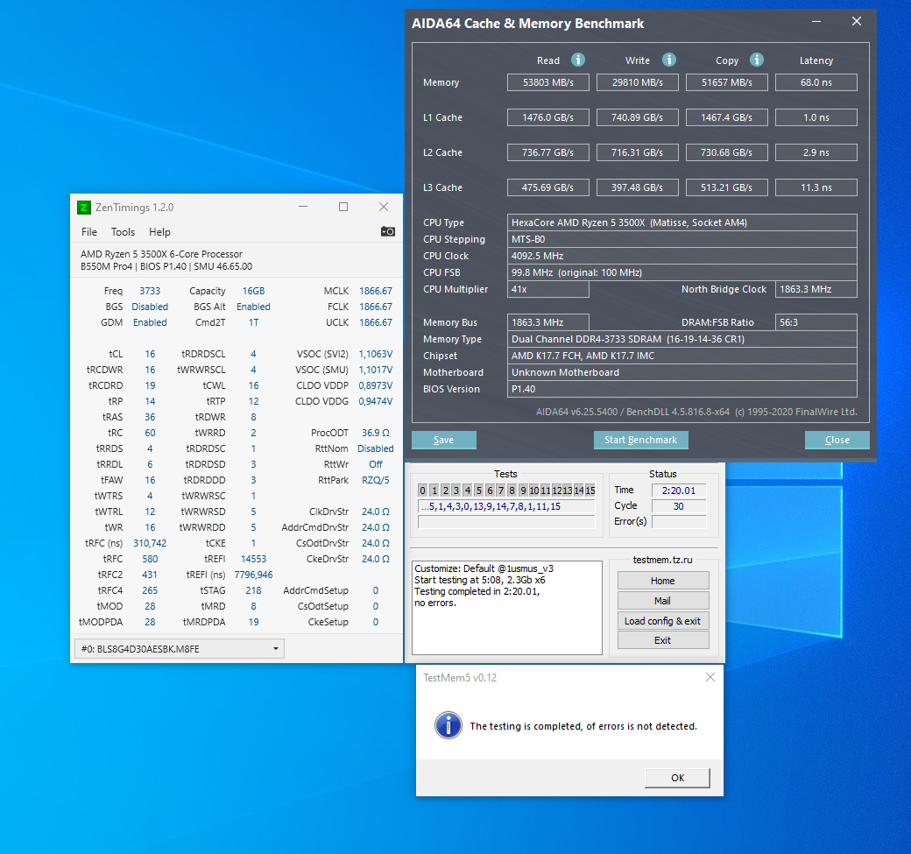This screenshot has width=911, height=854.
Task: Click the test sequence text field in TestMem5
Action: tap(506, 506)
